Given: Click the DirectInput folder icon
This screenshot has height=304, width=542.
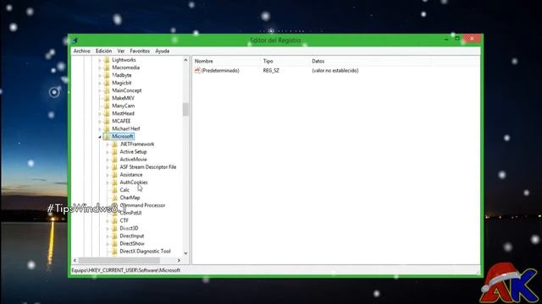Looking at the screenshot, I should point(114,236).
